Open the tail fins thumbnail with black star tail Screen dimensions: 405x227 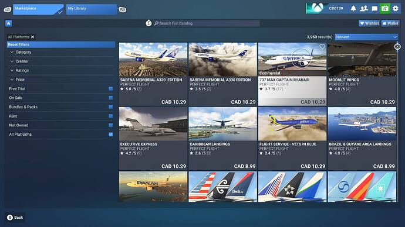[x=292, y=187]
